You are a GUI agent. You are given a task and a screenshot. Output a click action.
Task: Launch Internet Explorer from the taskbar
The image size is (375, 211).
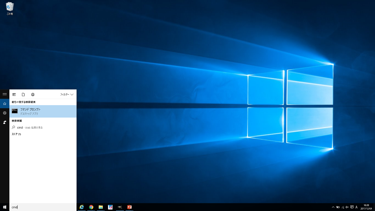[x=82, y=207]
